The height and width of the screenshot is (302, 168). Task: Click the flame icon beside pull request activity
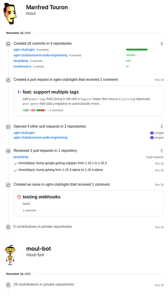8,80
